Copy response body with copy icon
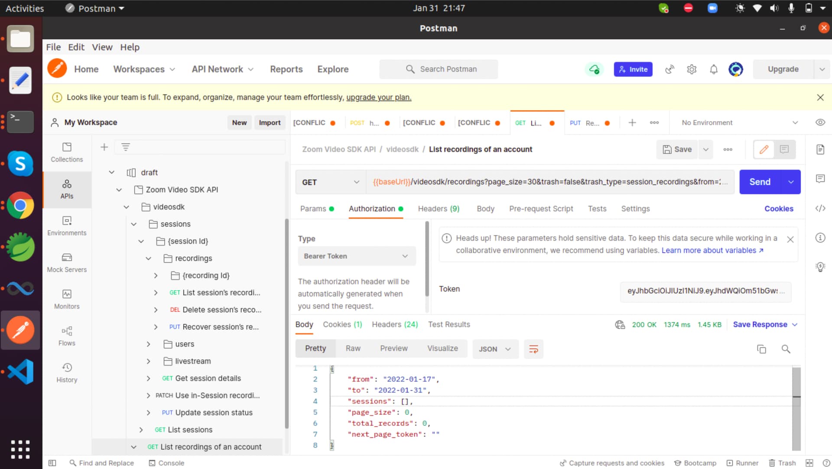The width and height of the screenshot is (832, 469). (x=761, y=349)
